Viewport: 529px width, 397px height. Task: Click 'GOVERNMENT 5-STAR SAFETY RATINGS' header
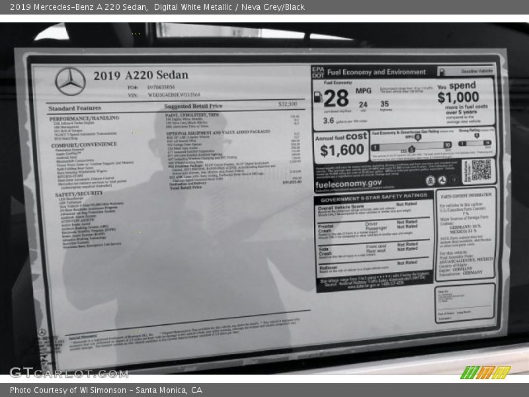tap(374, 198)
